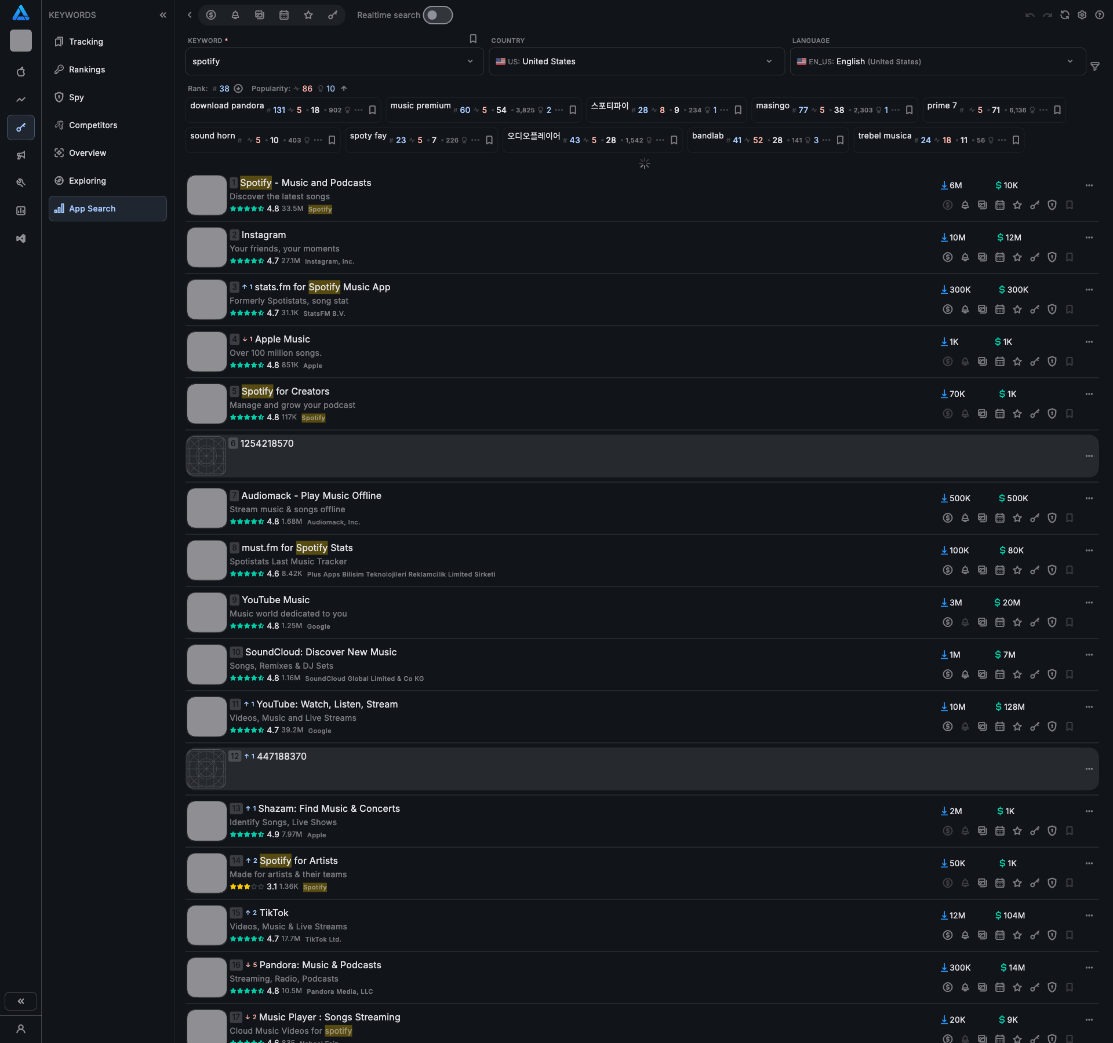
Task: Click shield icon on YouTube Music row
Action: point(1052,622)
